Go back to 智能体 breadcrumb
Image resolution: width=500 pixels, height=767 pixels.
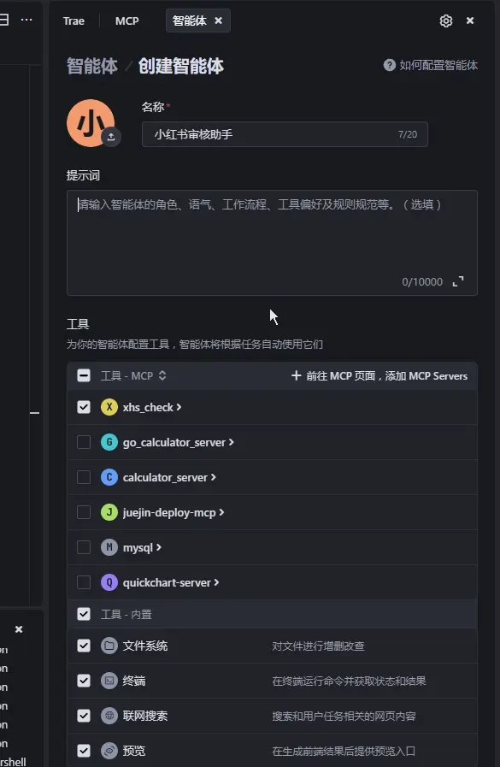coord(92,66)
